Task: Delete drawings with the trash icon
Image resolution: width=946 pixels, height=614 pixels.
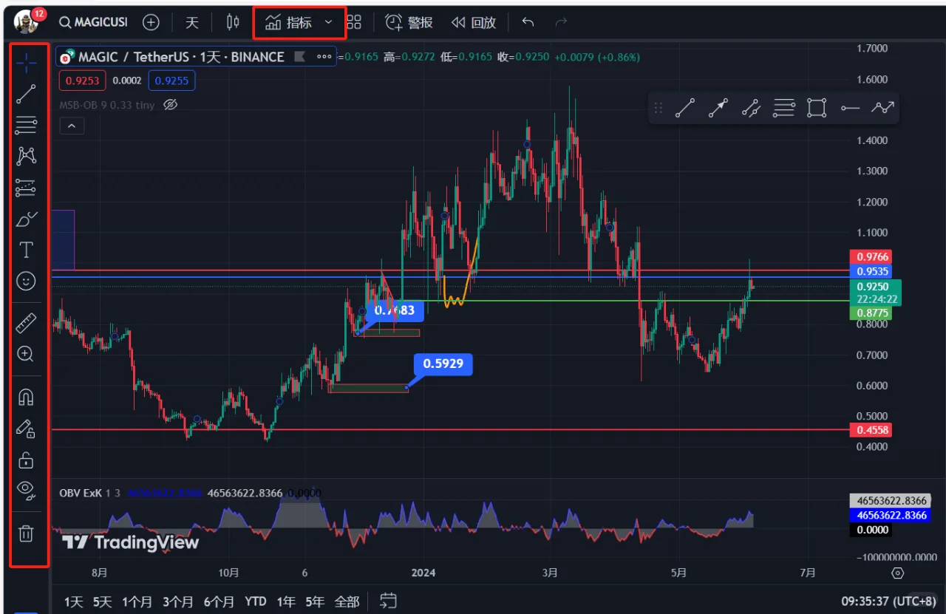Action: tap(26, 533)
